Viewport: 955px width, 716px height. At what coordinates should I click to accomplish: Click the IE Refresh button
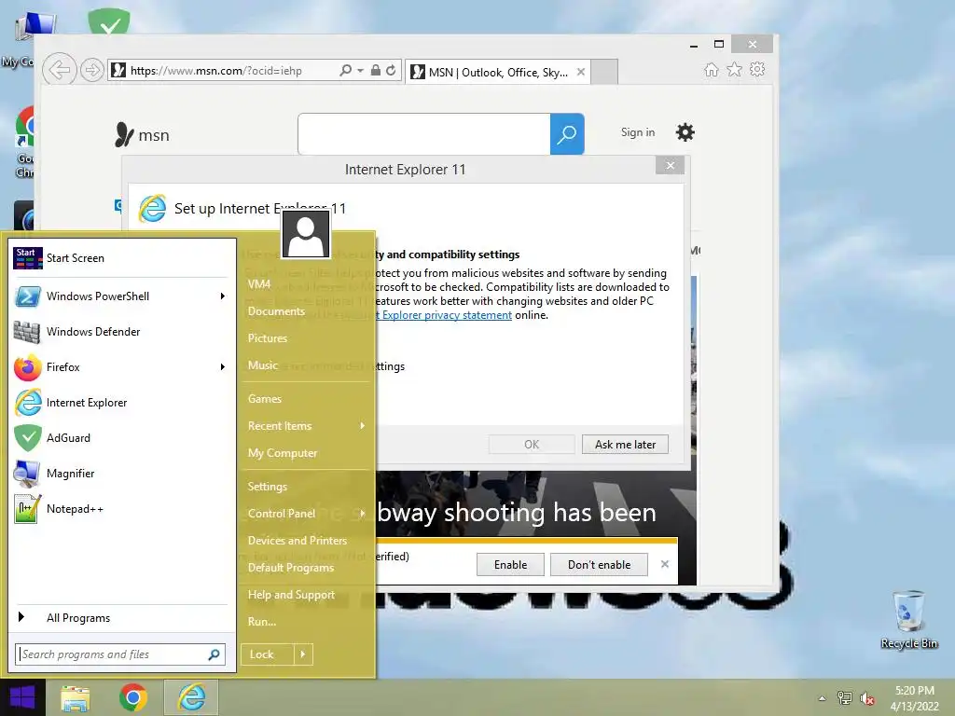391,71
